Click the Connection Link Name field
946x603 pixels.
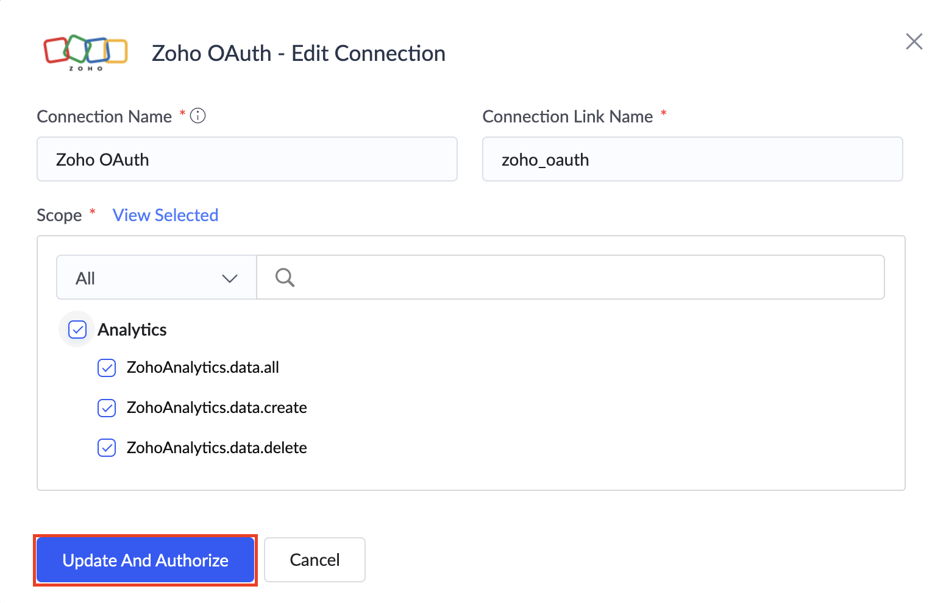[692, 160]
